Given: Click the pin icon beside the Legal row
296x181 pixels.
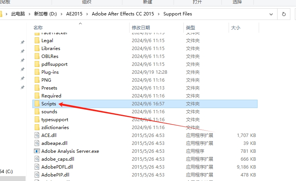Looking at the screenshot, I should pyautogui.click(x=23, y=42).
